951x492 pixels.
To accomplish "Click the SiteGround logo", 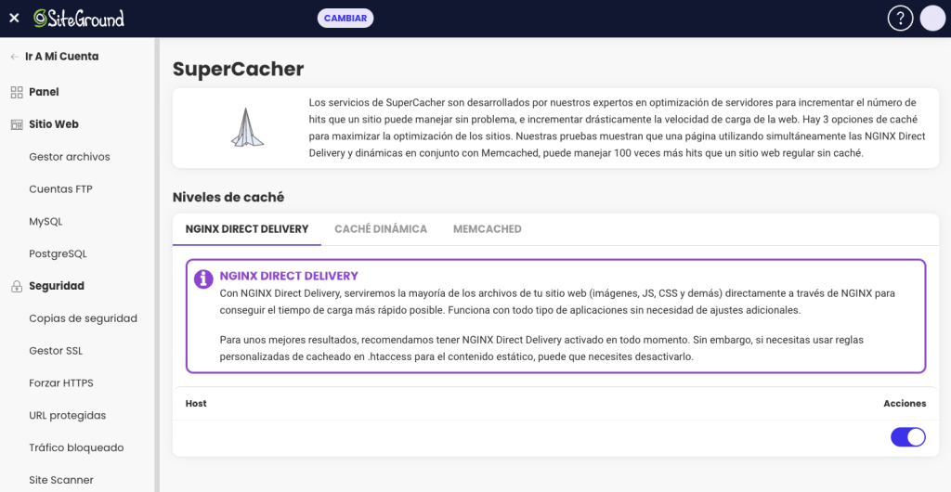I will (79, 19).
